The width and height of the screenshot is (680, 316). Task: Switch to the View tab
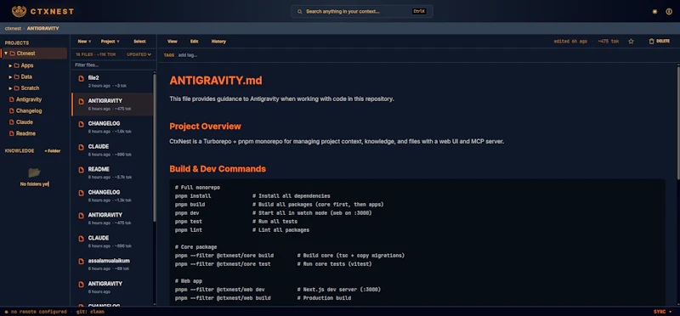click(x=173, y=42)
